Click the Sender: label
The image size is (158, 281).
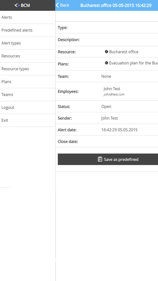[x=65, y=118]
